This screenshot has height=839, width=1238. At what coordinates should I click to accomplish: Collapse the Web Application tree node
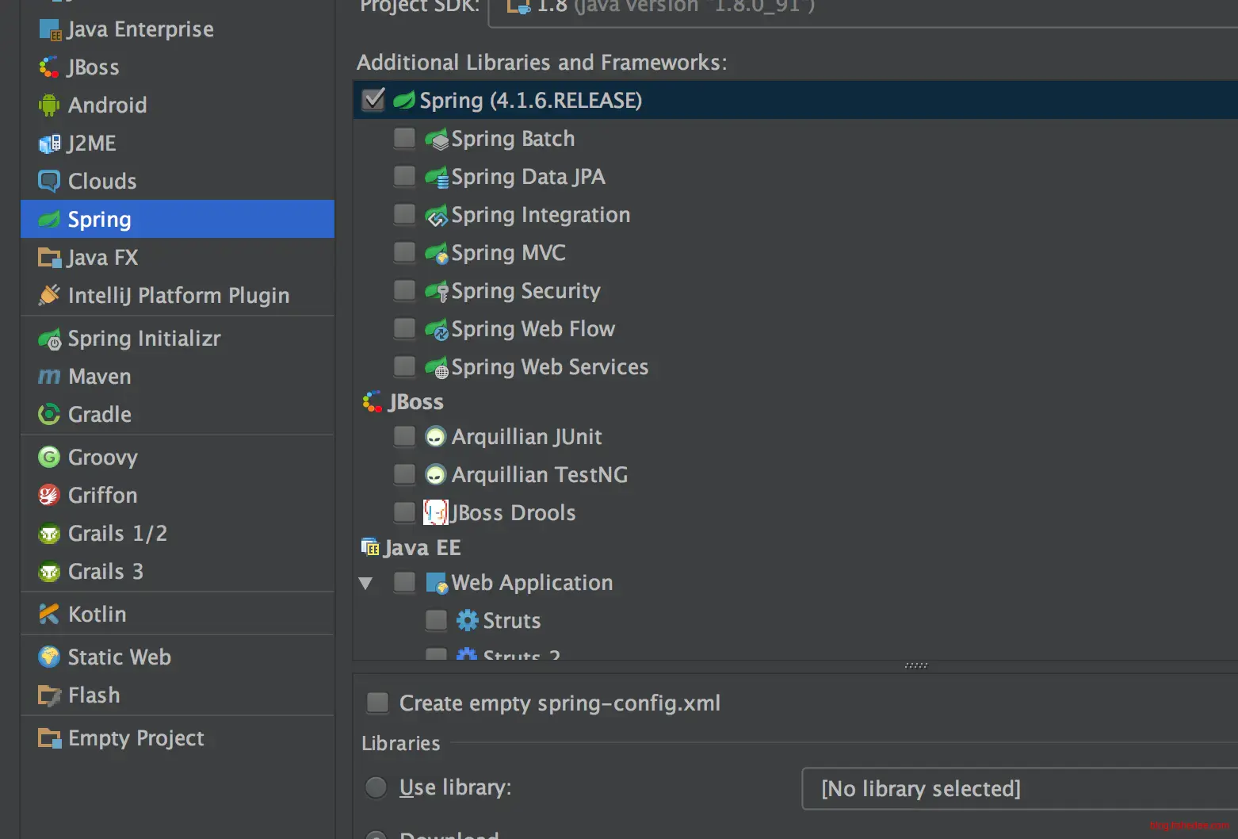[365, 584]
